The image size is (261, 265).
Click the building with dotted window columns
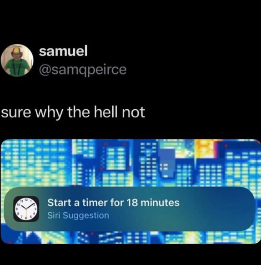(x=148, y=163)
